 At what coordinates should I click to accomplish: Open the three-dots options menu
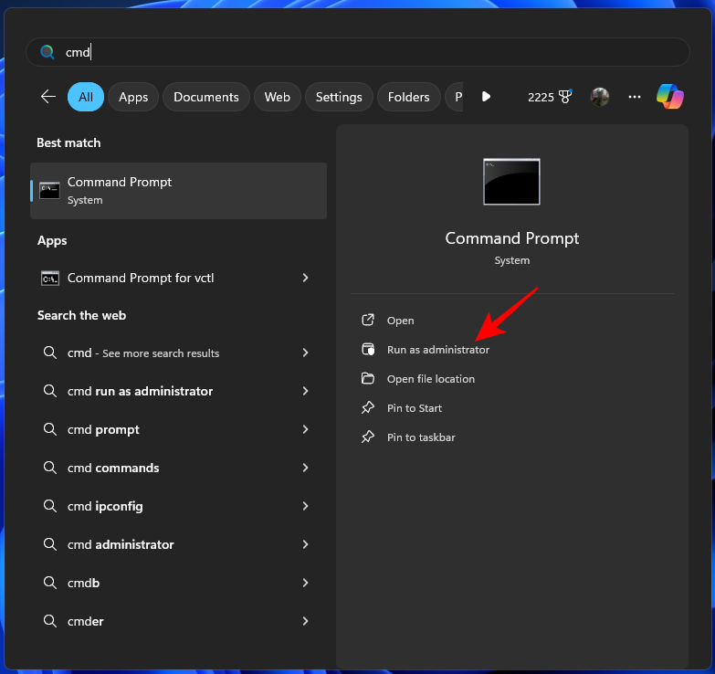(x=635, y=97)
